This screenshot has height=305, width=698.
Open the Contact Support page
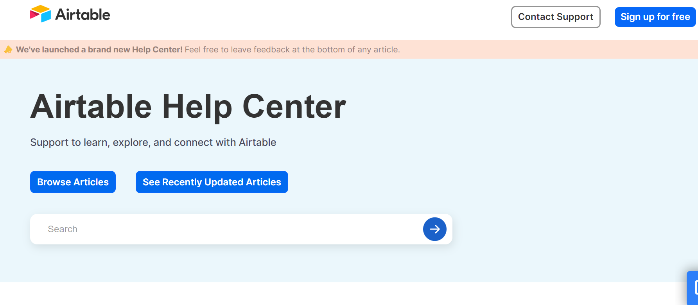tap(556, 17)
